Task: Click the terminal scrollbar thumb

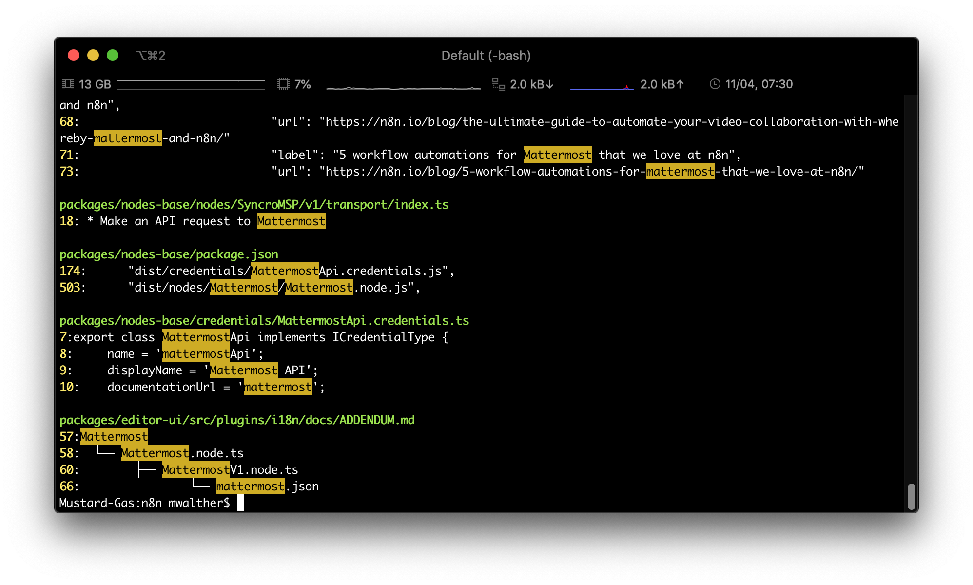Action: click(911, 496)
